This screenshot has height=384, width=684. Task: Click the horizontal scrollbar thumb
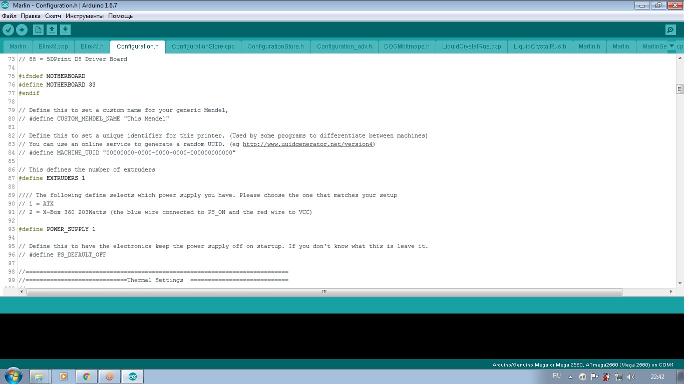(x=324, y=291)
